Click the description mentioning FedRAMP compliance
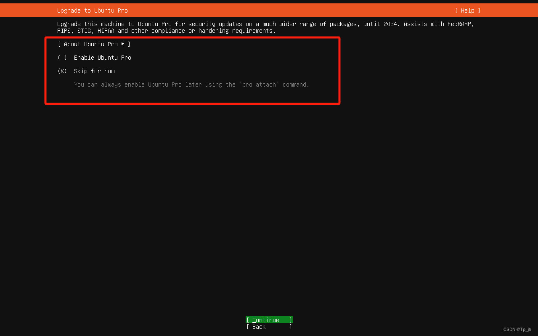 point(266,27)
